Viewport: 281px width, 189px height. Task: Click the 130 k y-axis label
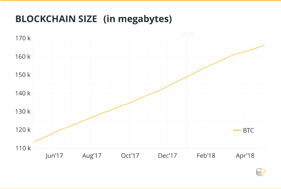click(23, 111)
